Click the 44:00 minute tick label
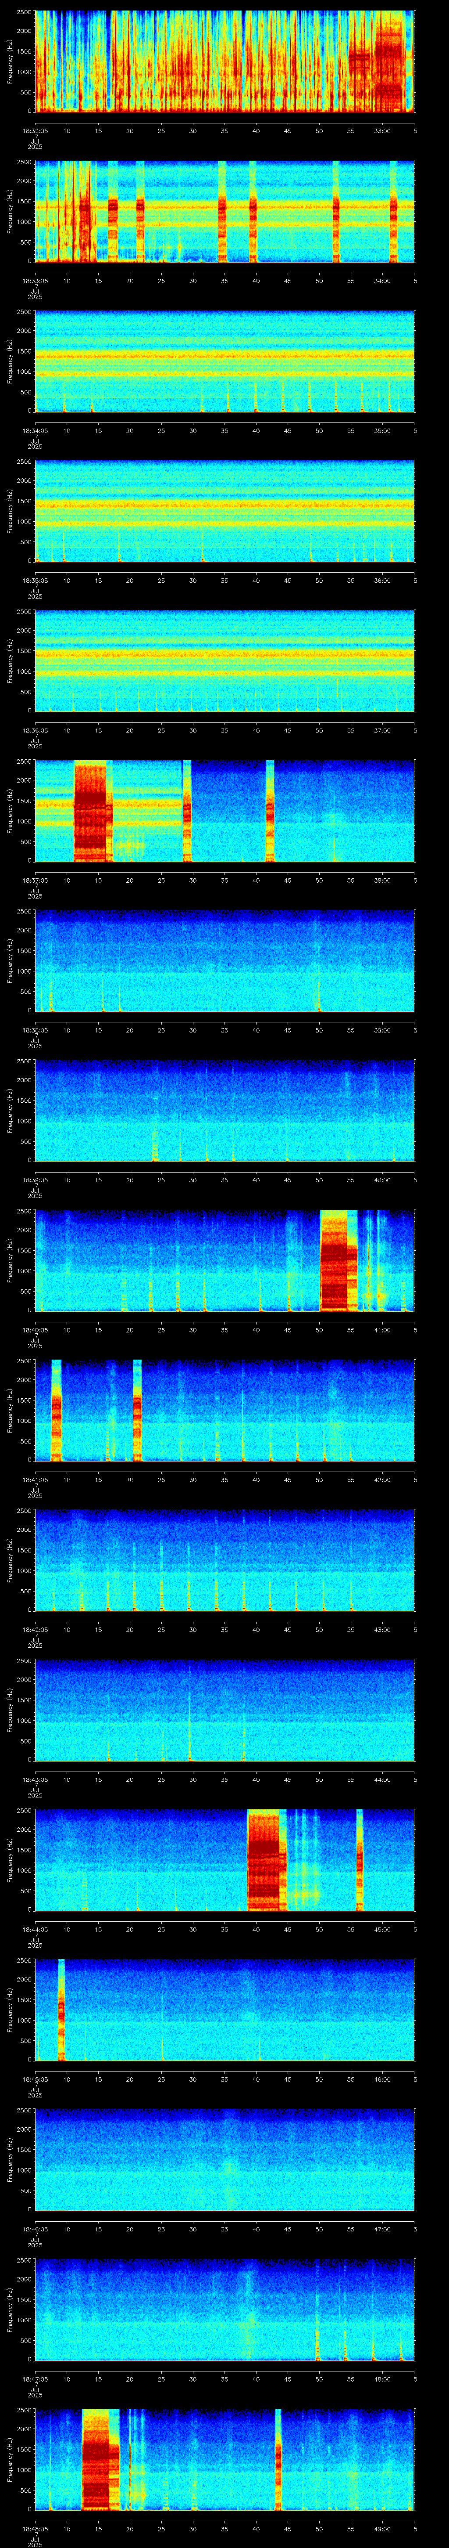449x2548 pixels. click(383, 1779)
